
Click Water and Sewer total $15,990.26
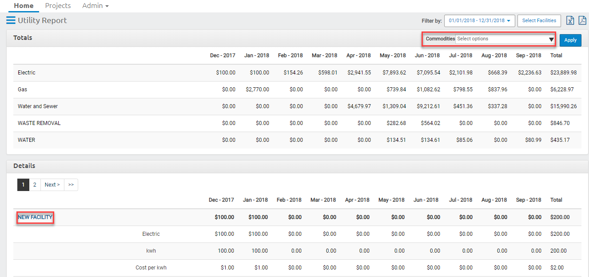563,106
